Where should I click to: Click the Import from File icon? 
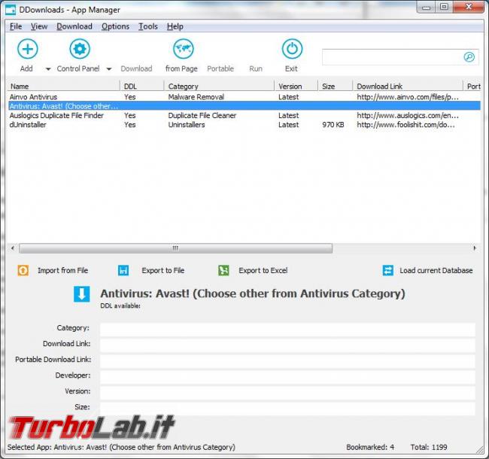23,270
